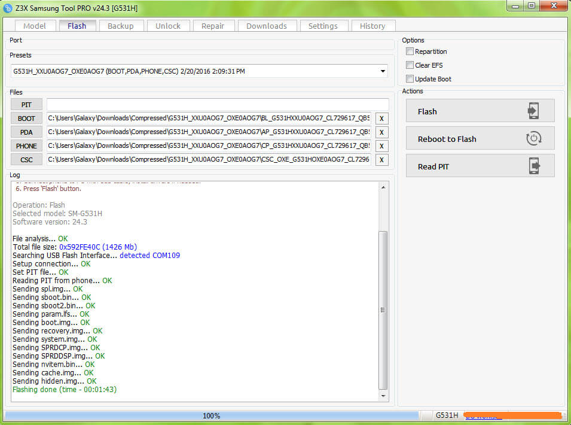The height and width of the screenshot is (425, 571).
Task: Click the 100% progress bar
Action: pyautogui.click(x=212, y=415)
